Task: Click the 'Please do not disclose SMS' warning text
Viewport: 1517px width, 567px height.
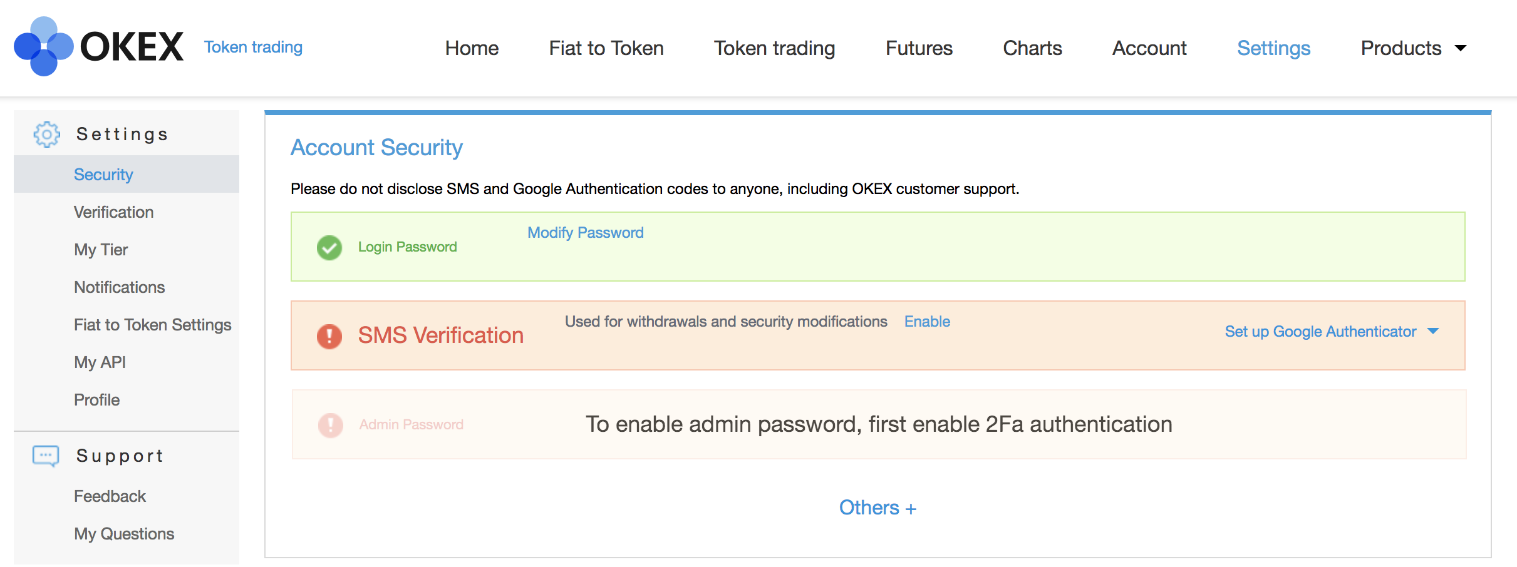Action: click(655, 189)
